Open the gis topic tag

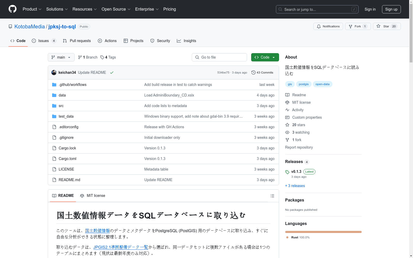tap(290, 84)
